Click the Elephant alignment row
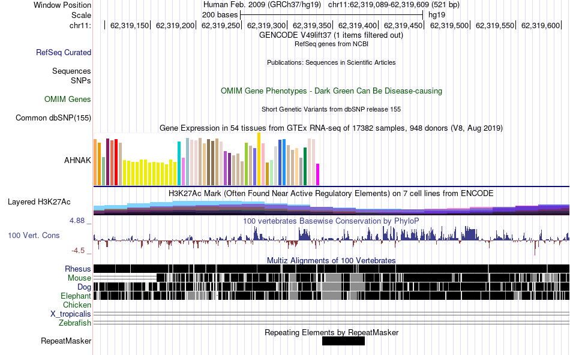Viewport: 570px width, 355px height. [332, 296]
